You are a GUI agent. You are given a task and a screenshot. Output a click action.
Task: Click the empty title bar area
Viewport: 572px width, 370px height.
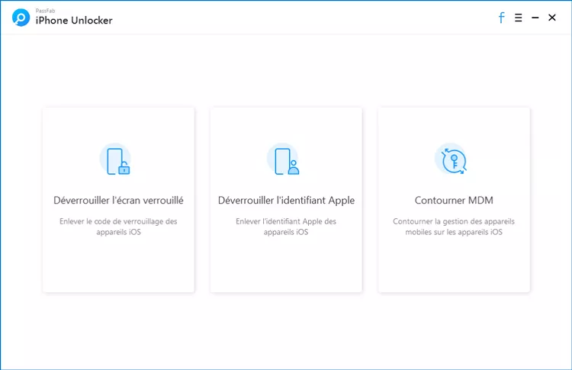tap(305, 18)
